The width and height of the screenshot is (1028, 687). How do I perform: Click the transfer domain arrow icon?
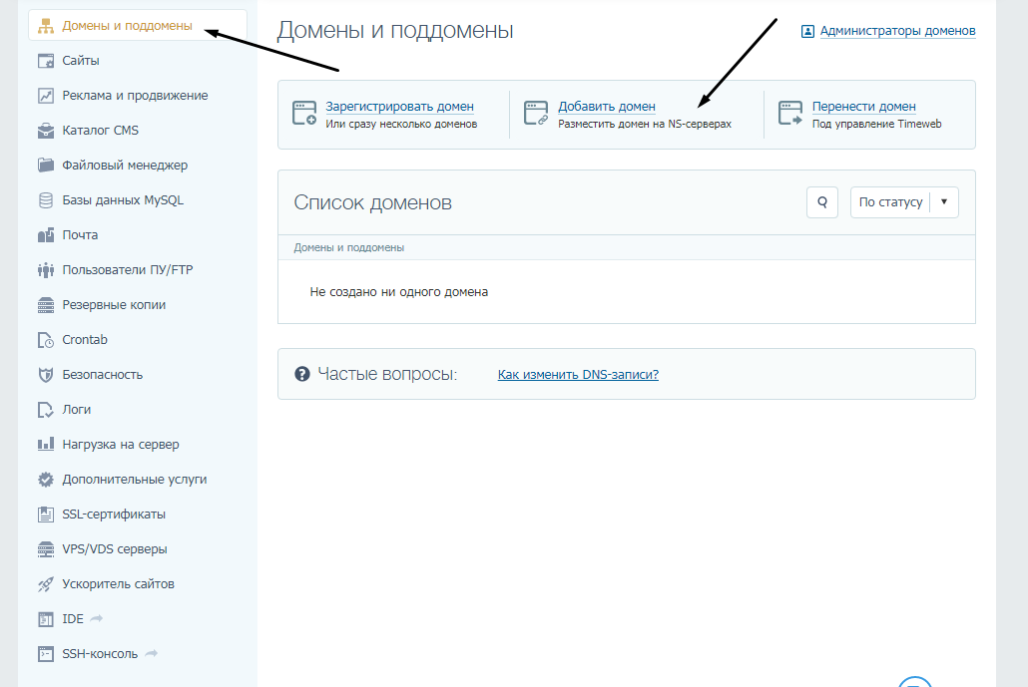coord(790,113)
